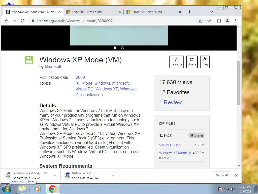Click the Chrome taskbar button
This screenshot has height=194, width=258.
(x=52, y=189)
